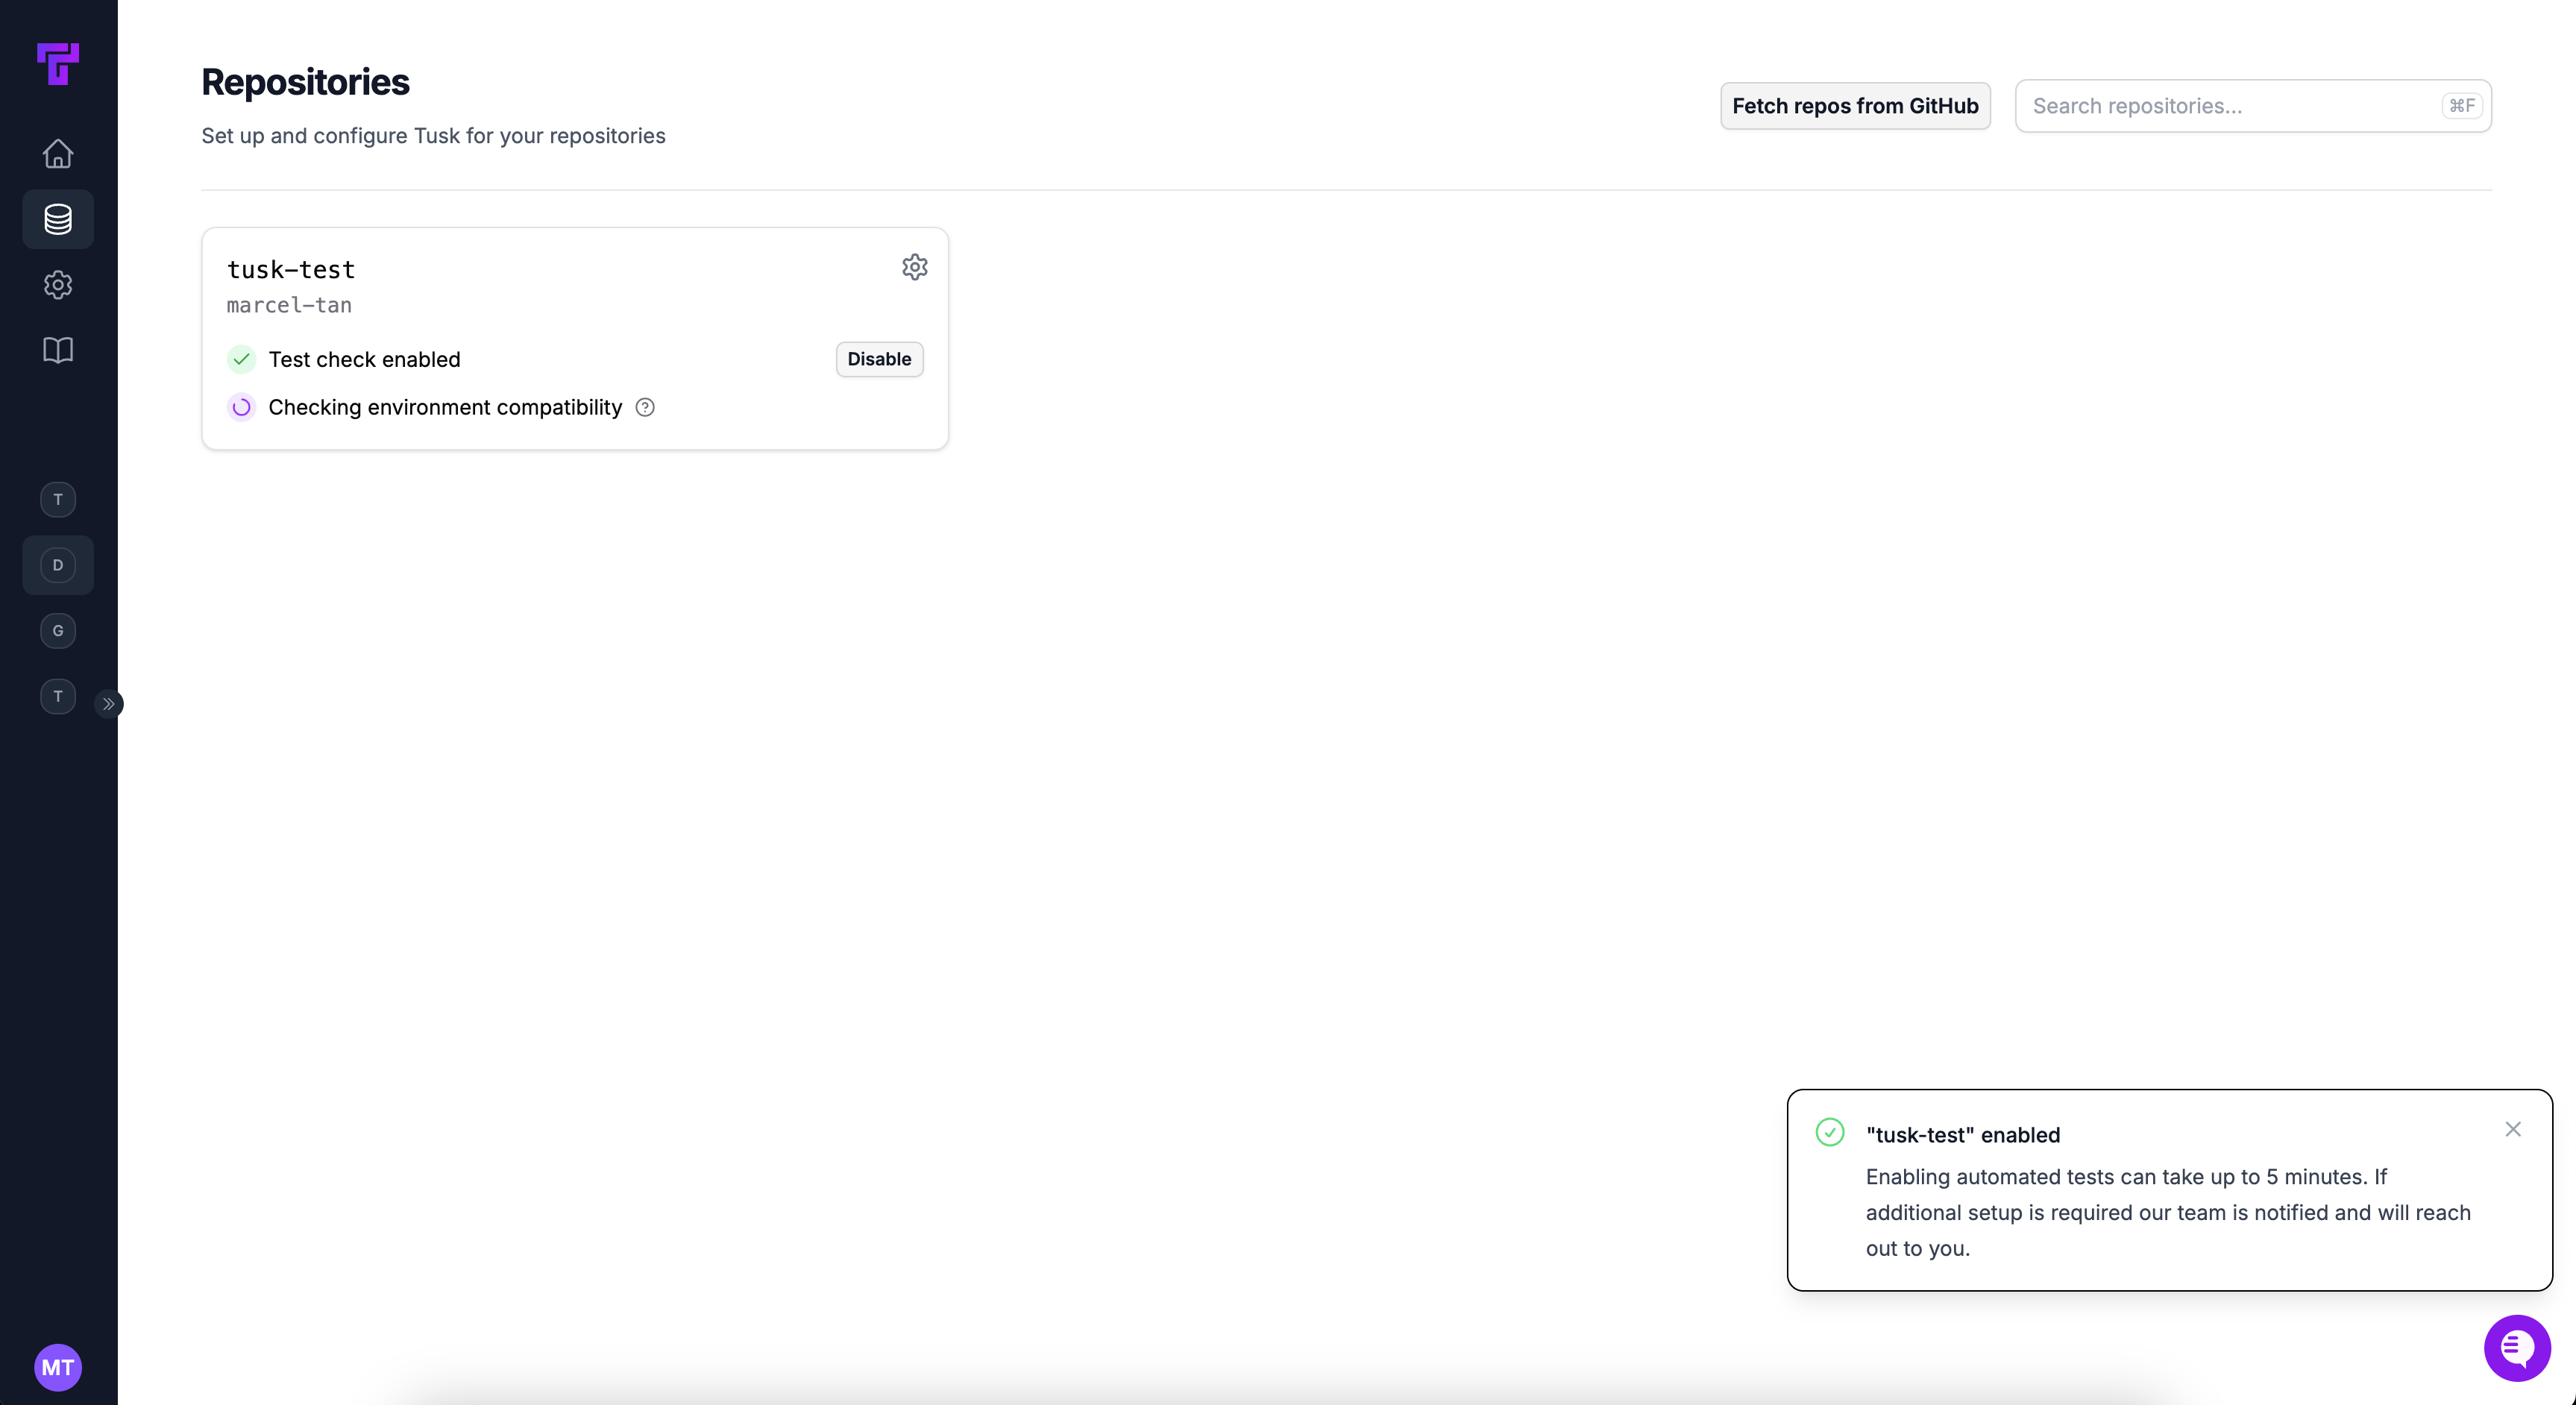Focus the Search repositories field
This screenshot has width=2576, height=1405.
(2253, 106)
